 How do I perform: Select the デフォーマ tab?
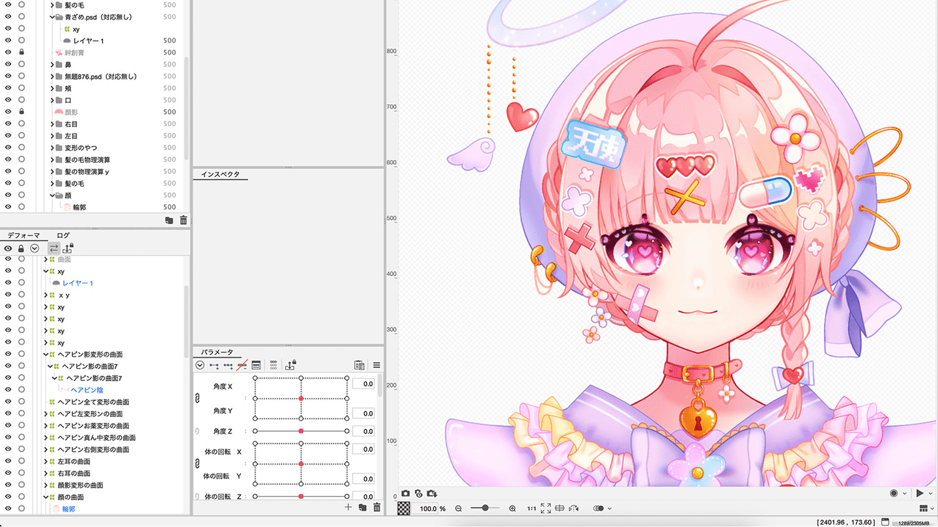[x=23, y=235]
